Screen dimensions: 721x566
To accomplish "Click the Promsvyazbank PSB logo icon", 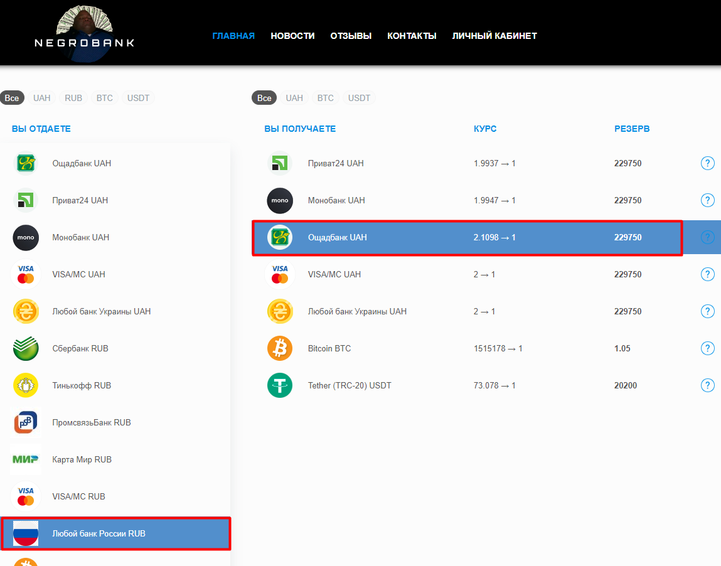I will click(x=26, y=422).
